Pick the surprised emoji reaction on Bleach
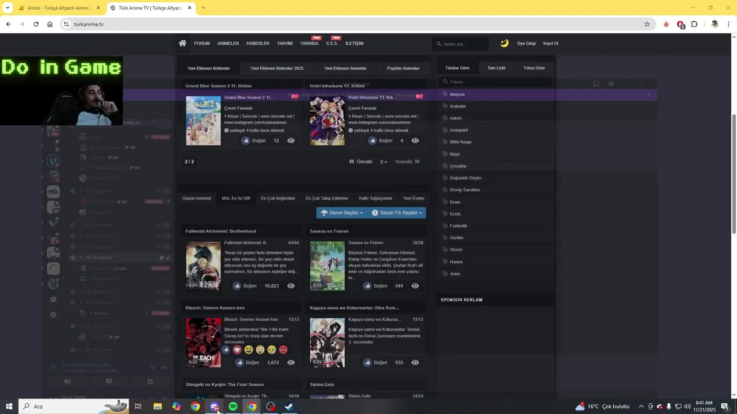This screenshot has width=737, height=414. point(260,350)
